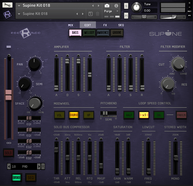193x186 pixels.
Task: Click the Rigid Audio logo icon in header
Action: [x=8, y=14]
